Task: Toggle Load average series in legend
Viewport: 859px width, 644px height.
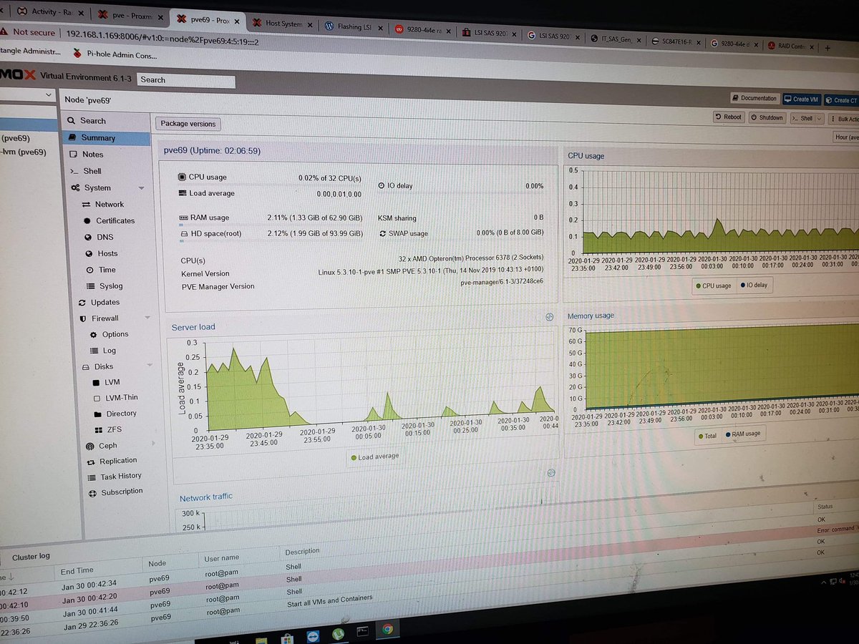Action: click(375, 457)
